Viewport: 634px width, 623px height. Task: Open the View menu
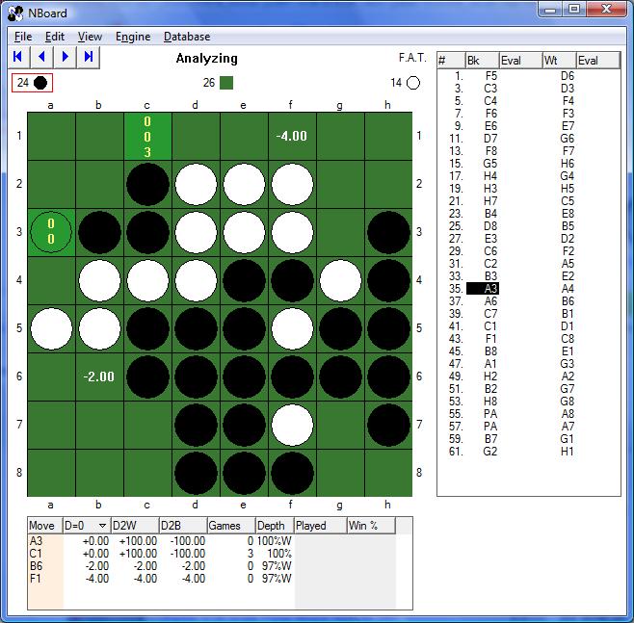[x=90, y=37]
